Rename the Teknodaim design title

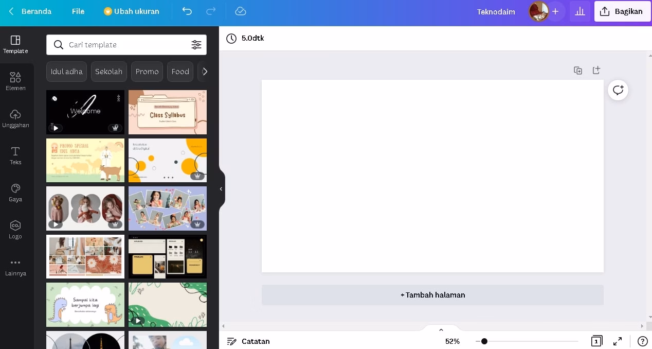point(496,12)
